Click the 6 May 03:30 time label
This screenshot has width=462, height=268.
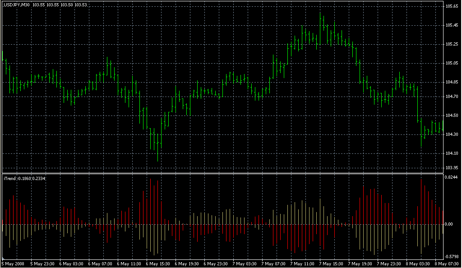[71, 264]
